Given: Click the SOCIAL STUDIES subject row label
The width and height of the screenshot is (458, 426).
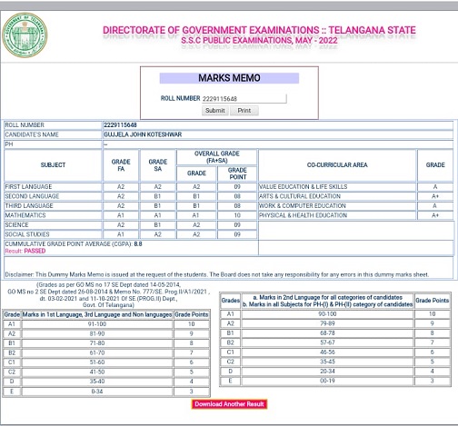Looking at the screenshot, I should (27, 234).
